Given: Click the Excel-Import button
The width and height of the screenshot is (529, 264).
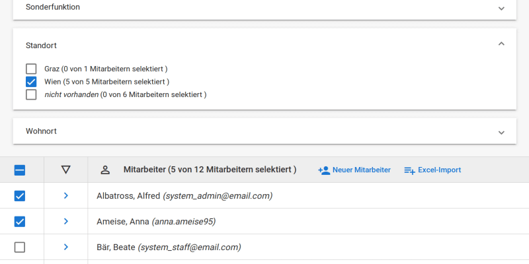Looking at the screenshot, I should pyautogui.click(x=432, y=170).
